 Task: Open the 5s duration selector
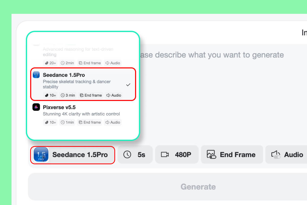(x=135, y=155)
